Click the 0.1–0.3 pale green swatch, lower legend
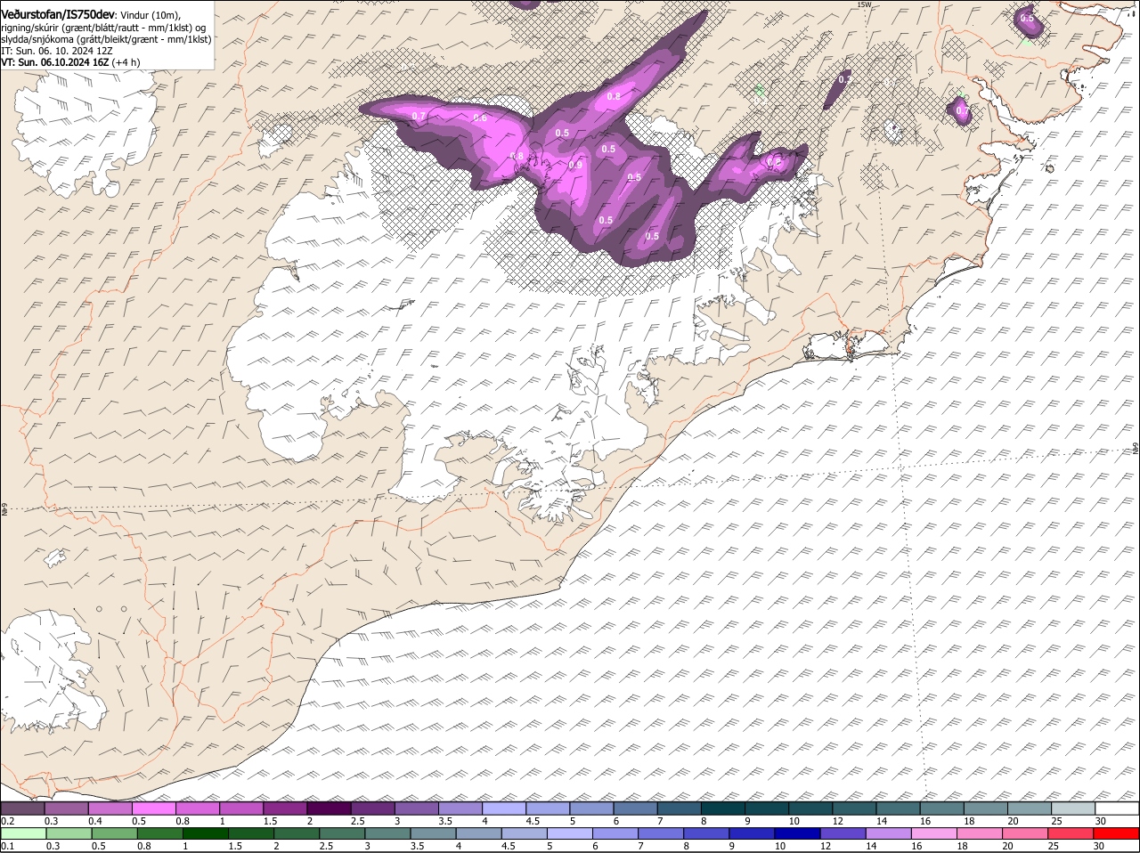Image resolution: width=1140 pixels, height=853 pixels. pyautogui.click(x=22, y=833)
